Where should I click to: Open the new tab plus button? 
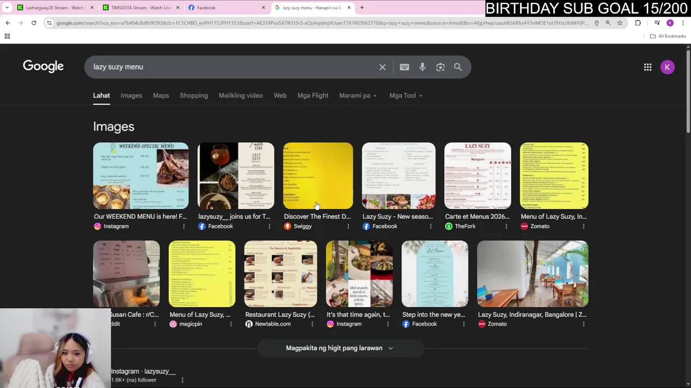pos(362,8)
